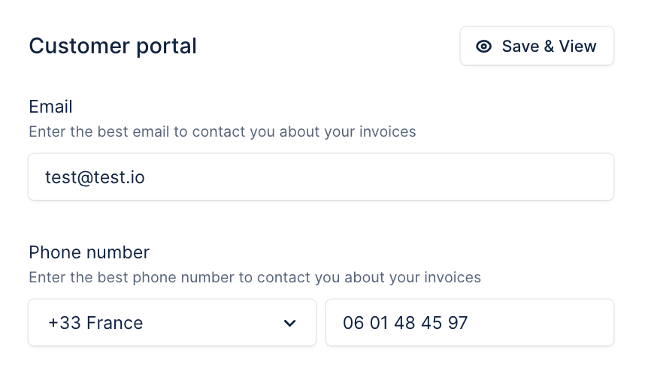The image size is (645, 377).
Task: Expand the country list via chevron arrow
Action: (289, 323)
